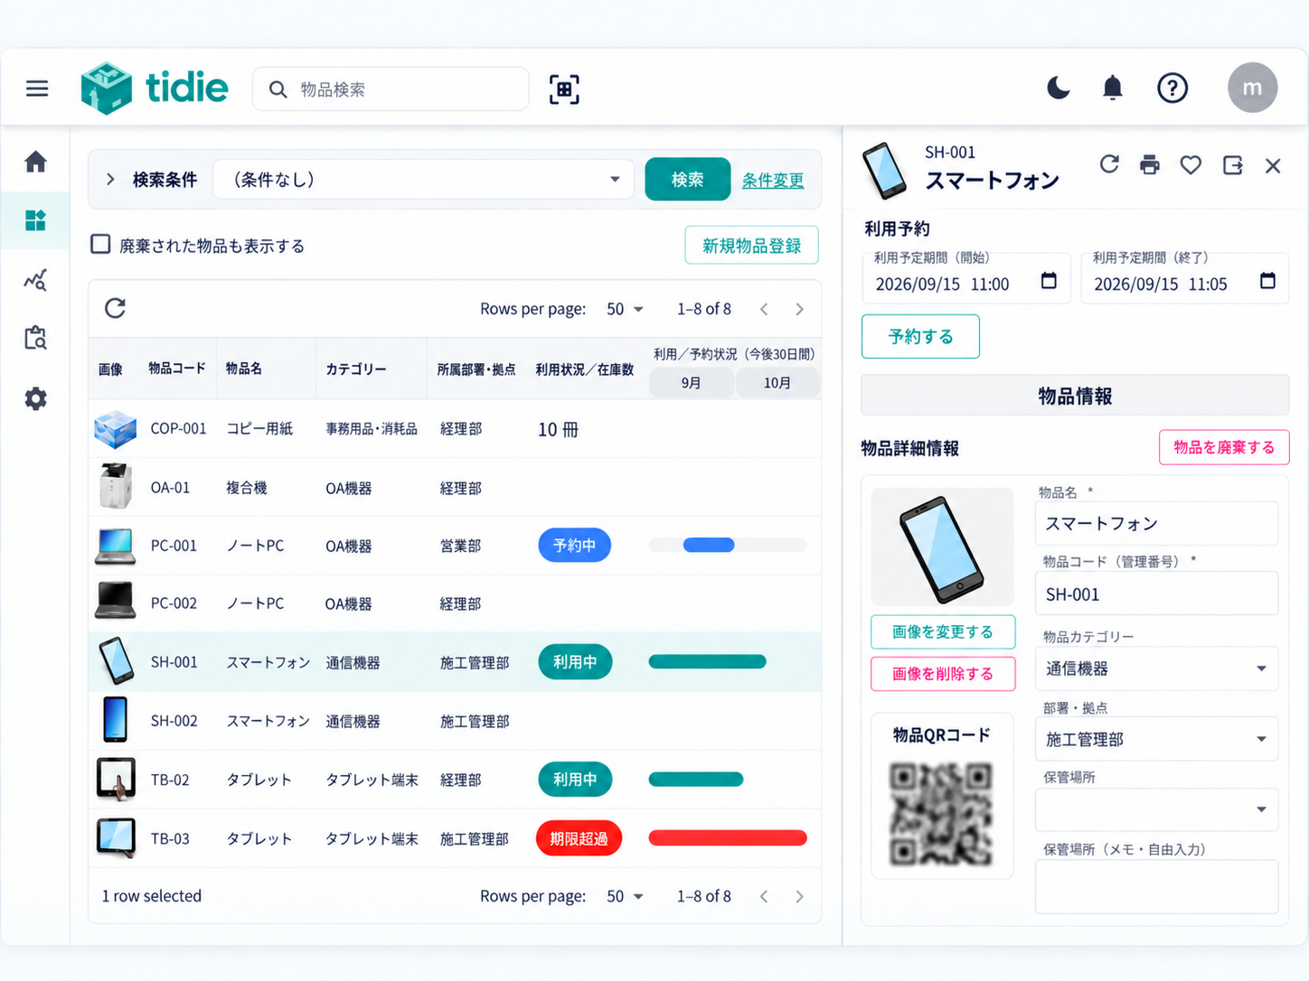Viewport: 1309px width, 981px height.
Task: Open the analytics chart sidebar icon
Action: (x=35, y=279)
